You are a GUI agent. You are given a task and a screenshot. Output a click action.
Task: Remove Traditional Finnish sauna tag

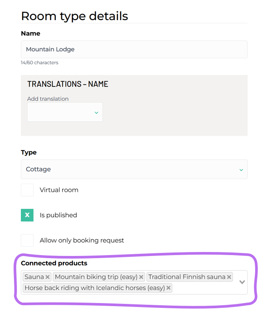[x=229, y=277]
